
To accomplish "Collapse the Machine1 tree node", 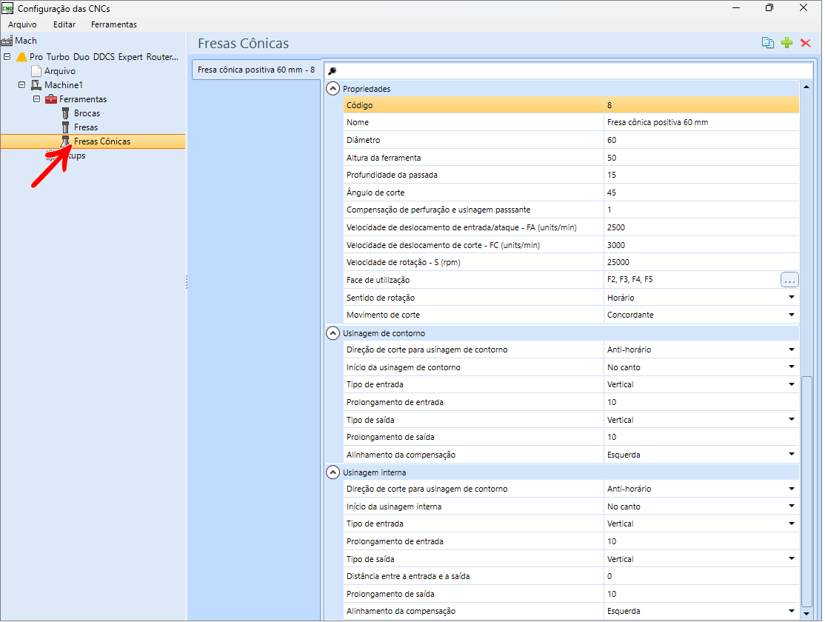I will point(22,84).
